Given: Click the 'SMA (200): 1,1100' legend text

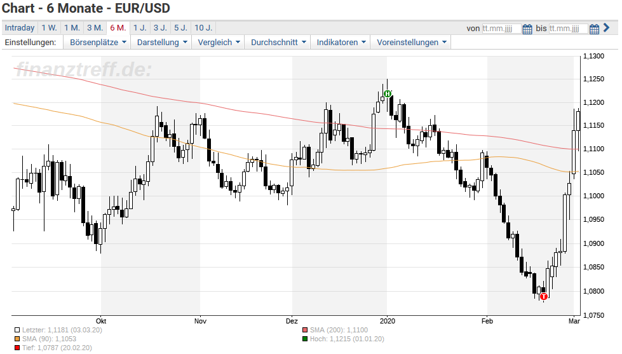Looking at the screenshot, I should click(x=339, y=330).
